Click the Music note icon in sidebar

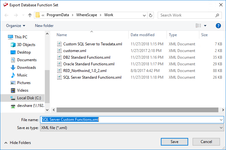point(13,75)
